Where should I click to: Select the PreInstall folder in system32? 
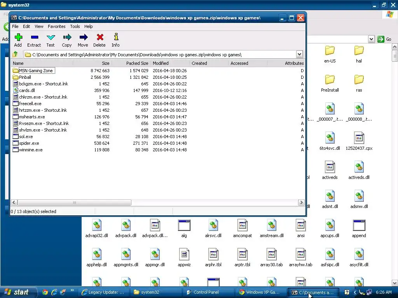point(330,83)
